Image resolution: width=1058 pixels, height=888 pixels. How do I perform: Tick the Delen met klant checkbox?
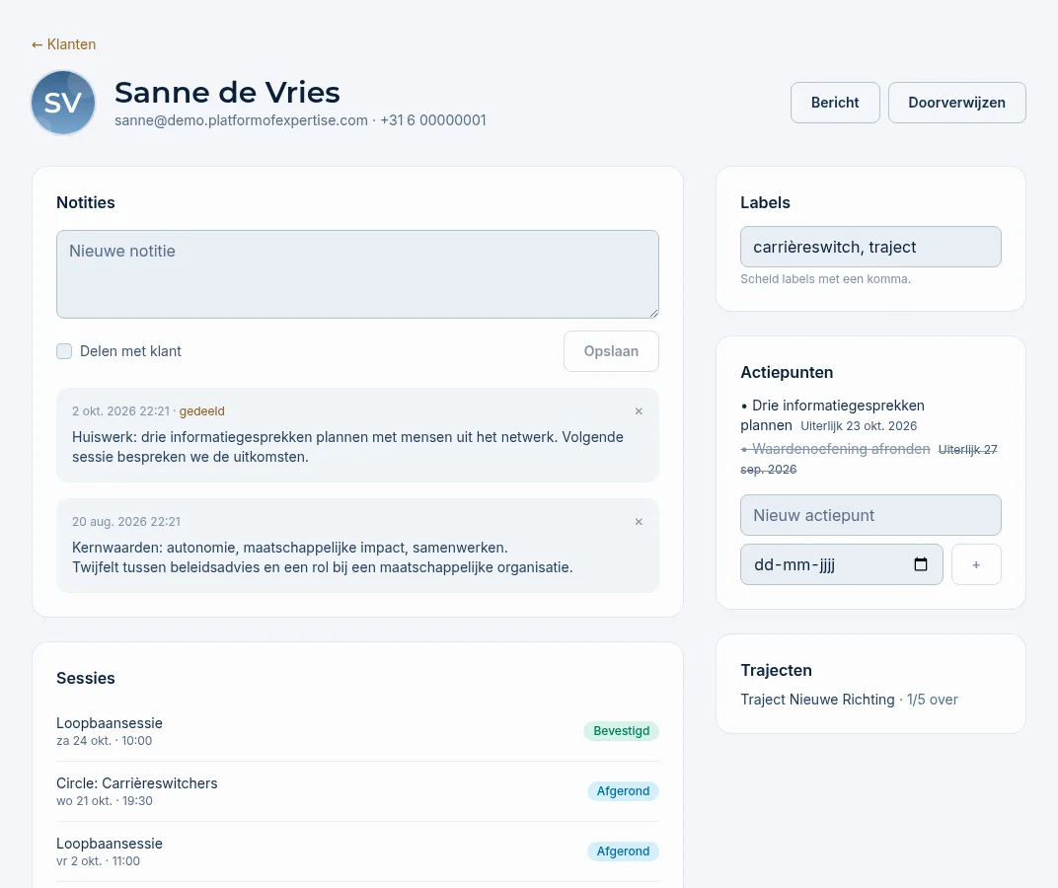pos(64,351)
